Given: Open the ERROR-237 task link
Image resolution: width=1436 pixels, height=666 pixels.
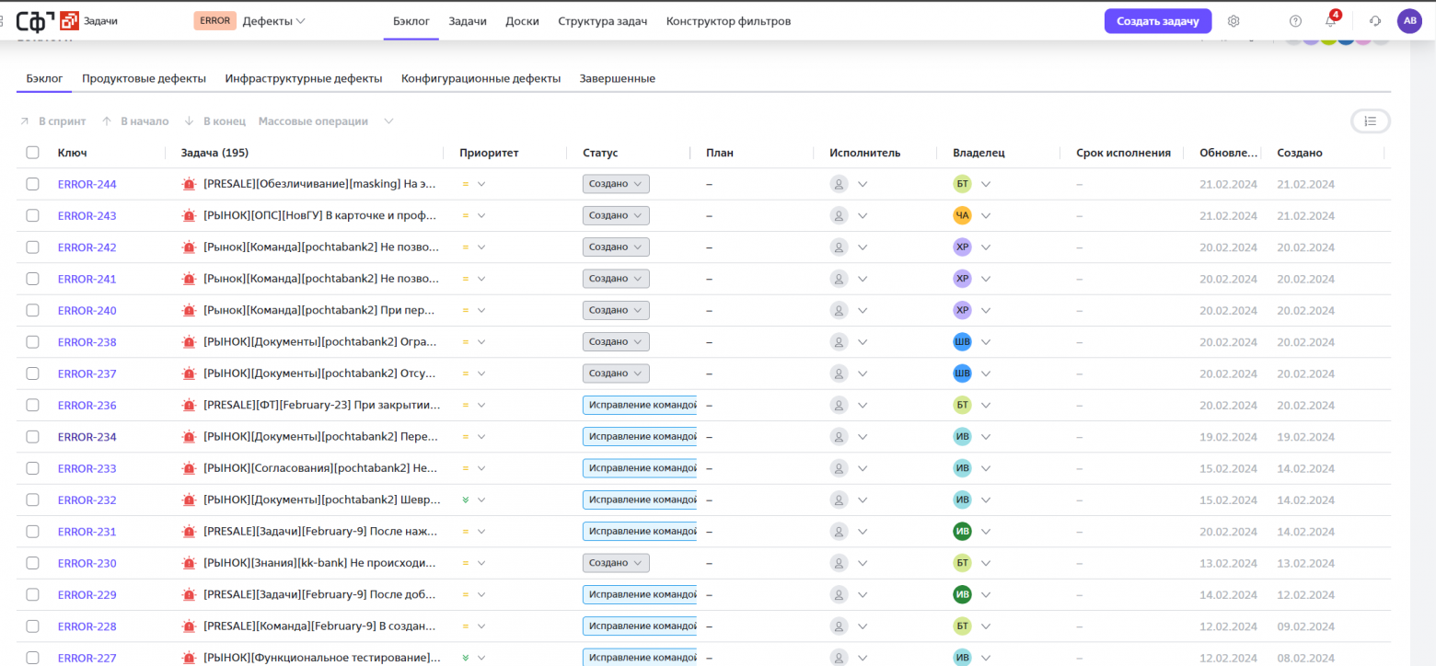Looking at the screenshot, I should 87,373.
